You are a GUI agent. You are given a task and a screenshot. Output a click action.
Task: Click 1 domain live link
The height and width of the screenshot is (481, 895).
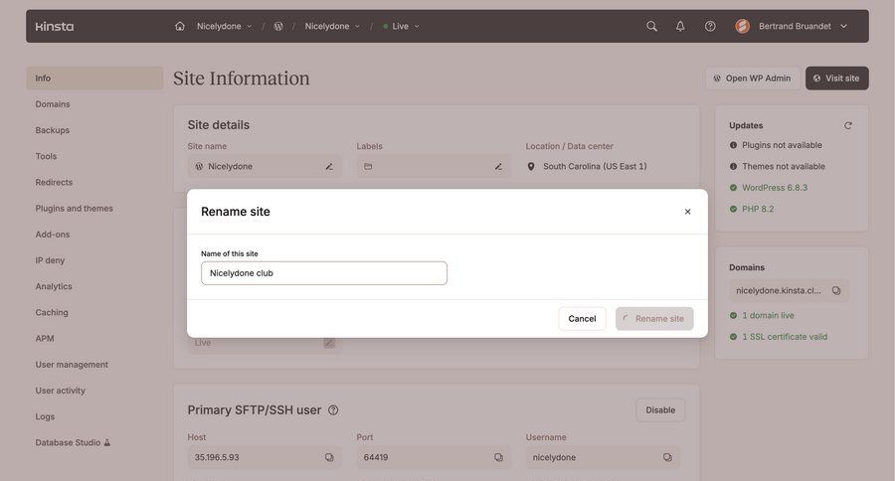pos(768,315)
